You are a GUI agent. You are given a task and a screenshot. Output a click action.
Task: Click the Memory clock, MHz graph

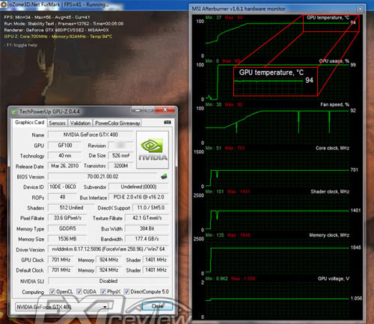click(x=277, y=256)
